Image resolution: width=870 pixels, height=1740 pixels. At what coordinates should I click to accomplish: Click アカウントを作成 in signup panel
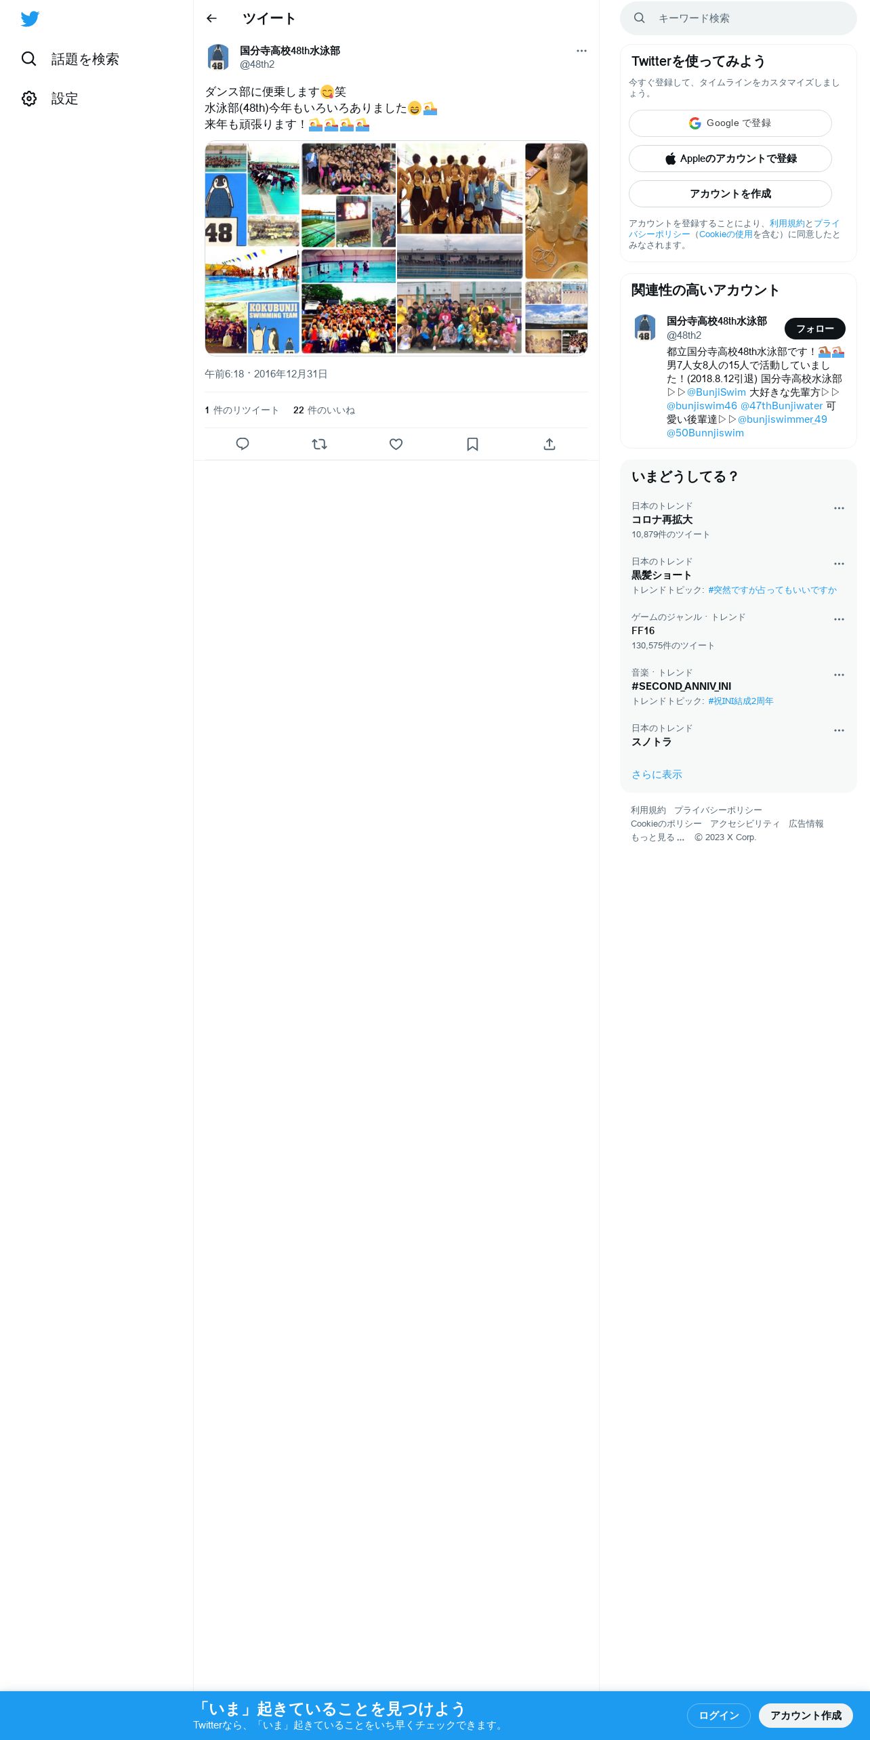click(730, 194)
